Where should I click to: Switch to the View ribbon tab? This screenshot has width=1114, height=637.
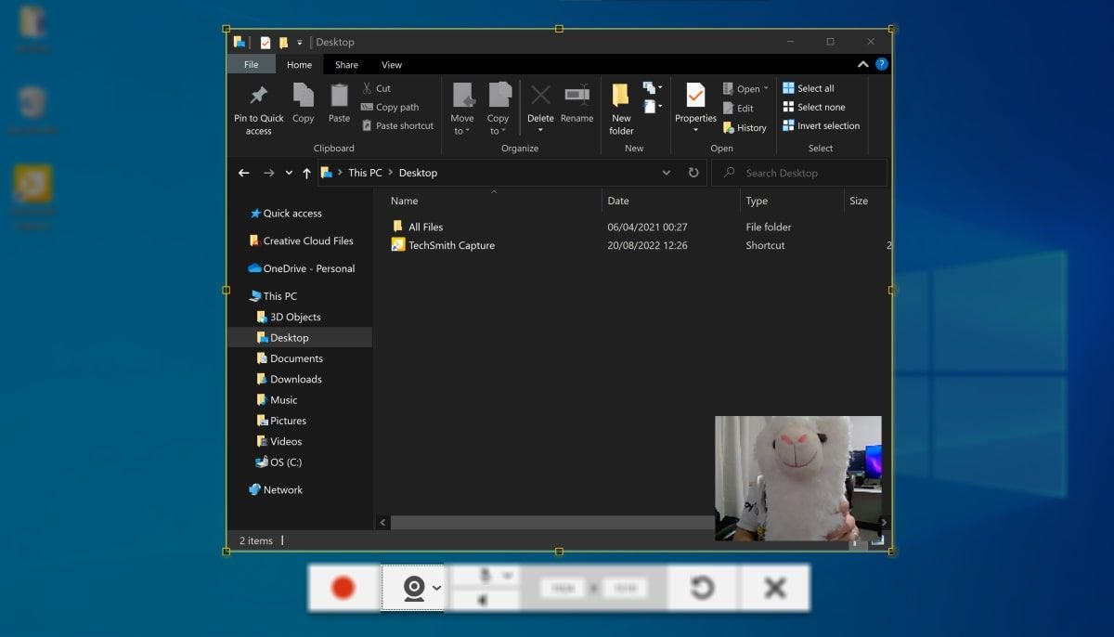coord(392,65)
